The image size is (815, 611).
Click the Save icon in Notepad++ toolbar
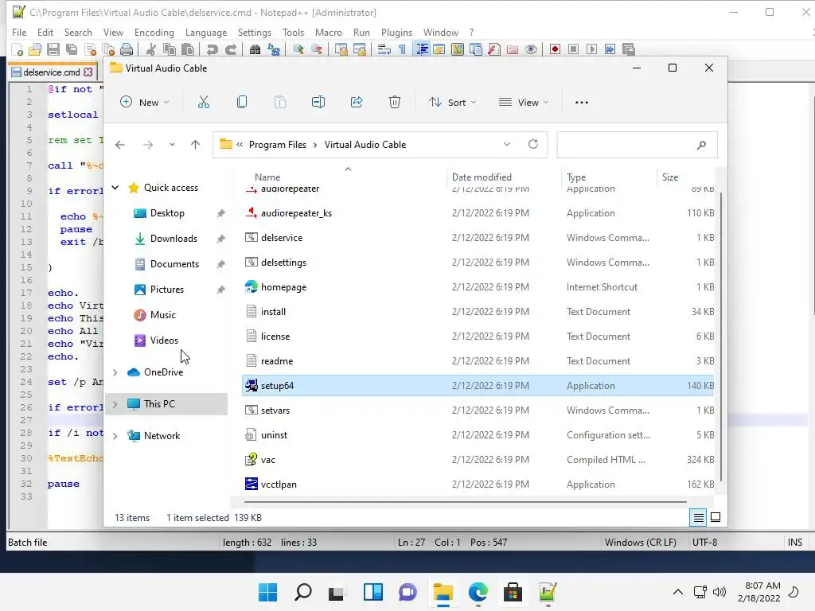point(53,49)
